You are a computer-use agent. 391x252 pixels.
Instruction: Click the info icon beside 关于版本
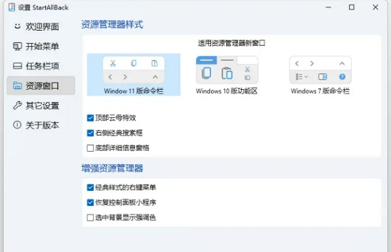[17, 124]
